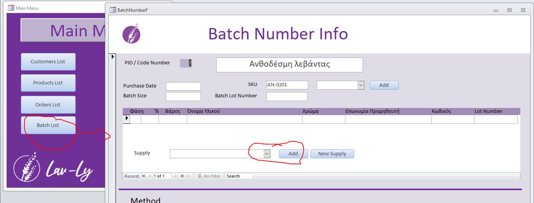534x203 pixels.
Task: Go to previous record in navigation bar
Action: point(150,176)
